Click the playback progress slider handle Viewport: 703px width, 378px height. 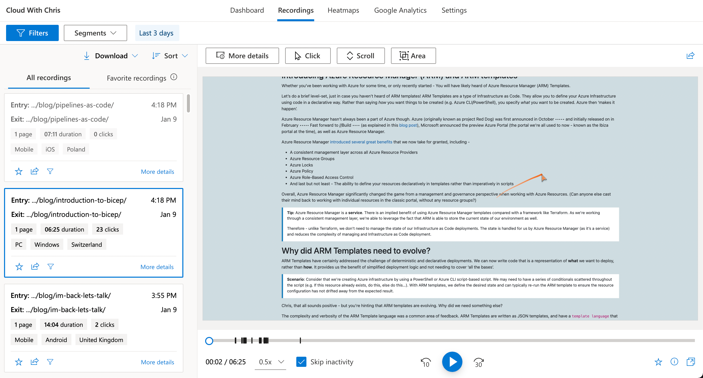209,341
